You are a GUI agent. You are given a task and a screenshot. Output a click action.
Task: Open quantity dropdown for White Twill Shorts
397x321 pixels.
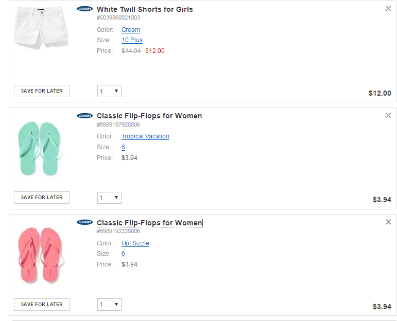coord(109,91)
